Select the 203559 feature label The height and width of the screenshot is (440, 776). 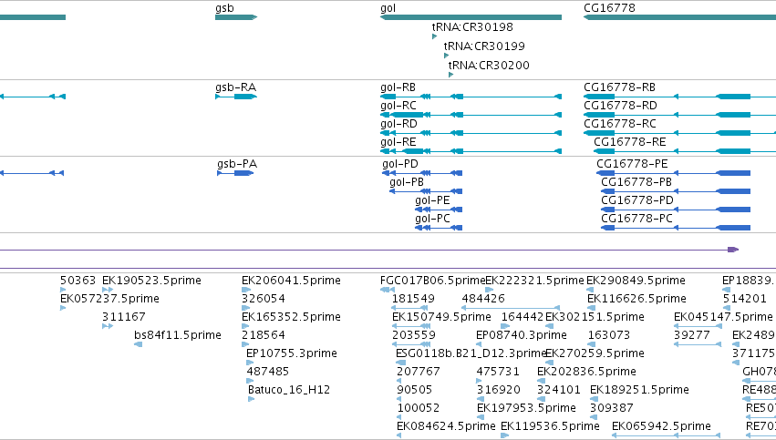coord(414,335)
